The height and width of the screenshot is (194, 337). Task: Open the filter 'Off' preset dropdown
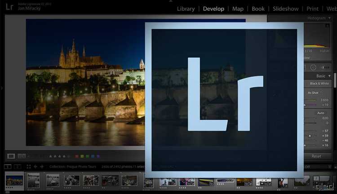(x=307, y=167)
